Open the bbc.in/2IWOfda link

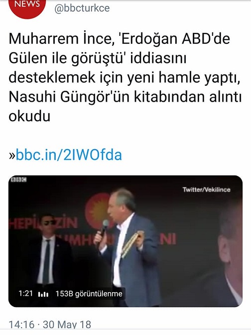(69, 155)
